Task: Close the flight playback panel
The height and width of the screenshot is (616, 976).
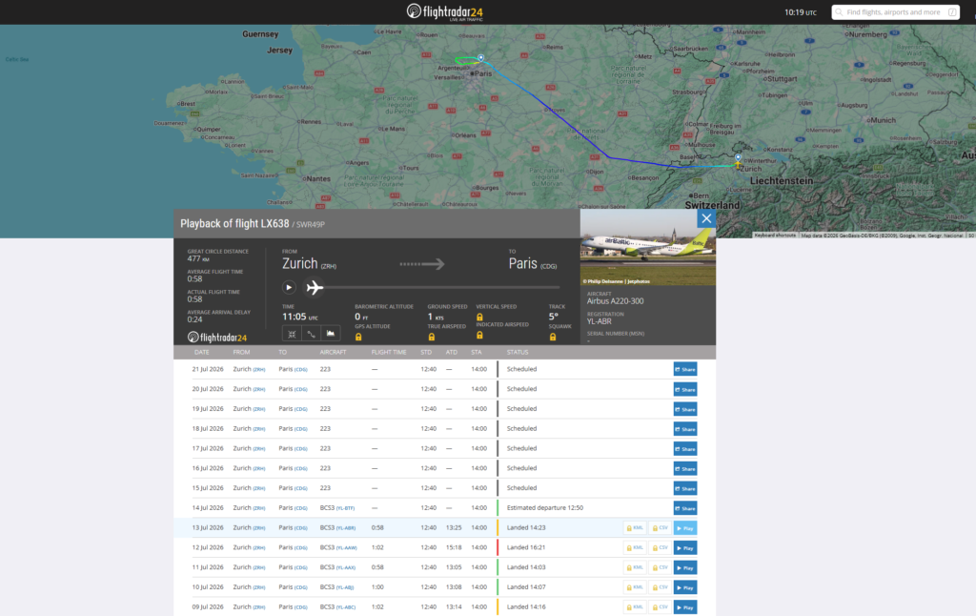Action: coord(706,218)
